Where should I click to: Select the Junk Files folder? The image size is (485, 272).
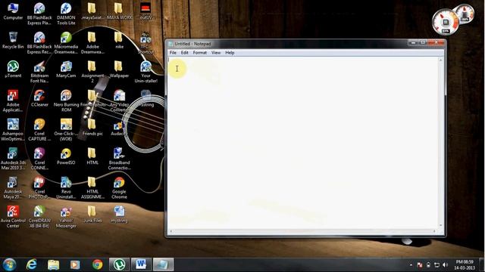click(x=92, y=214)
